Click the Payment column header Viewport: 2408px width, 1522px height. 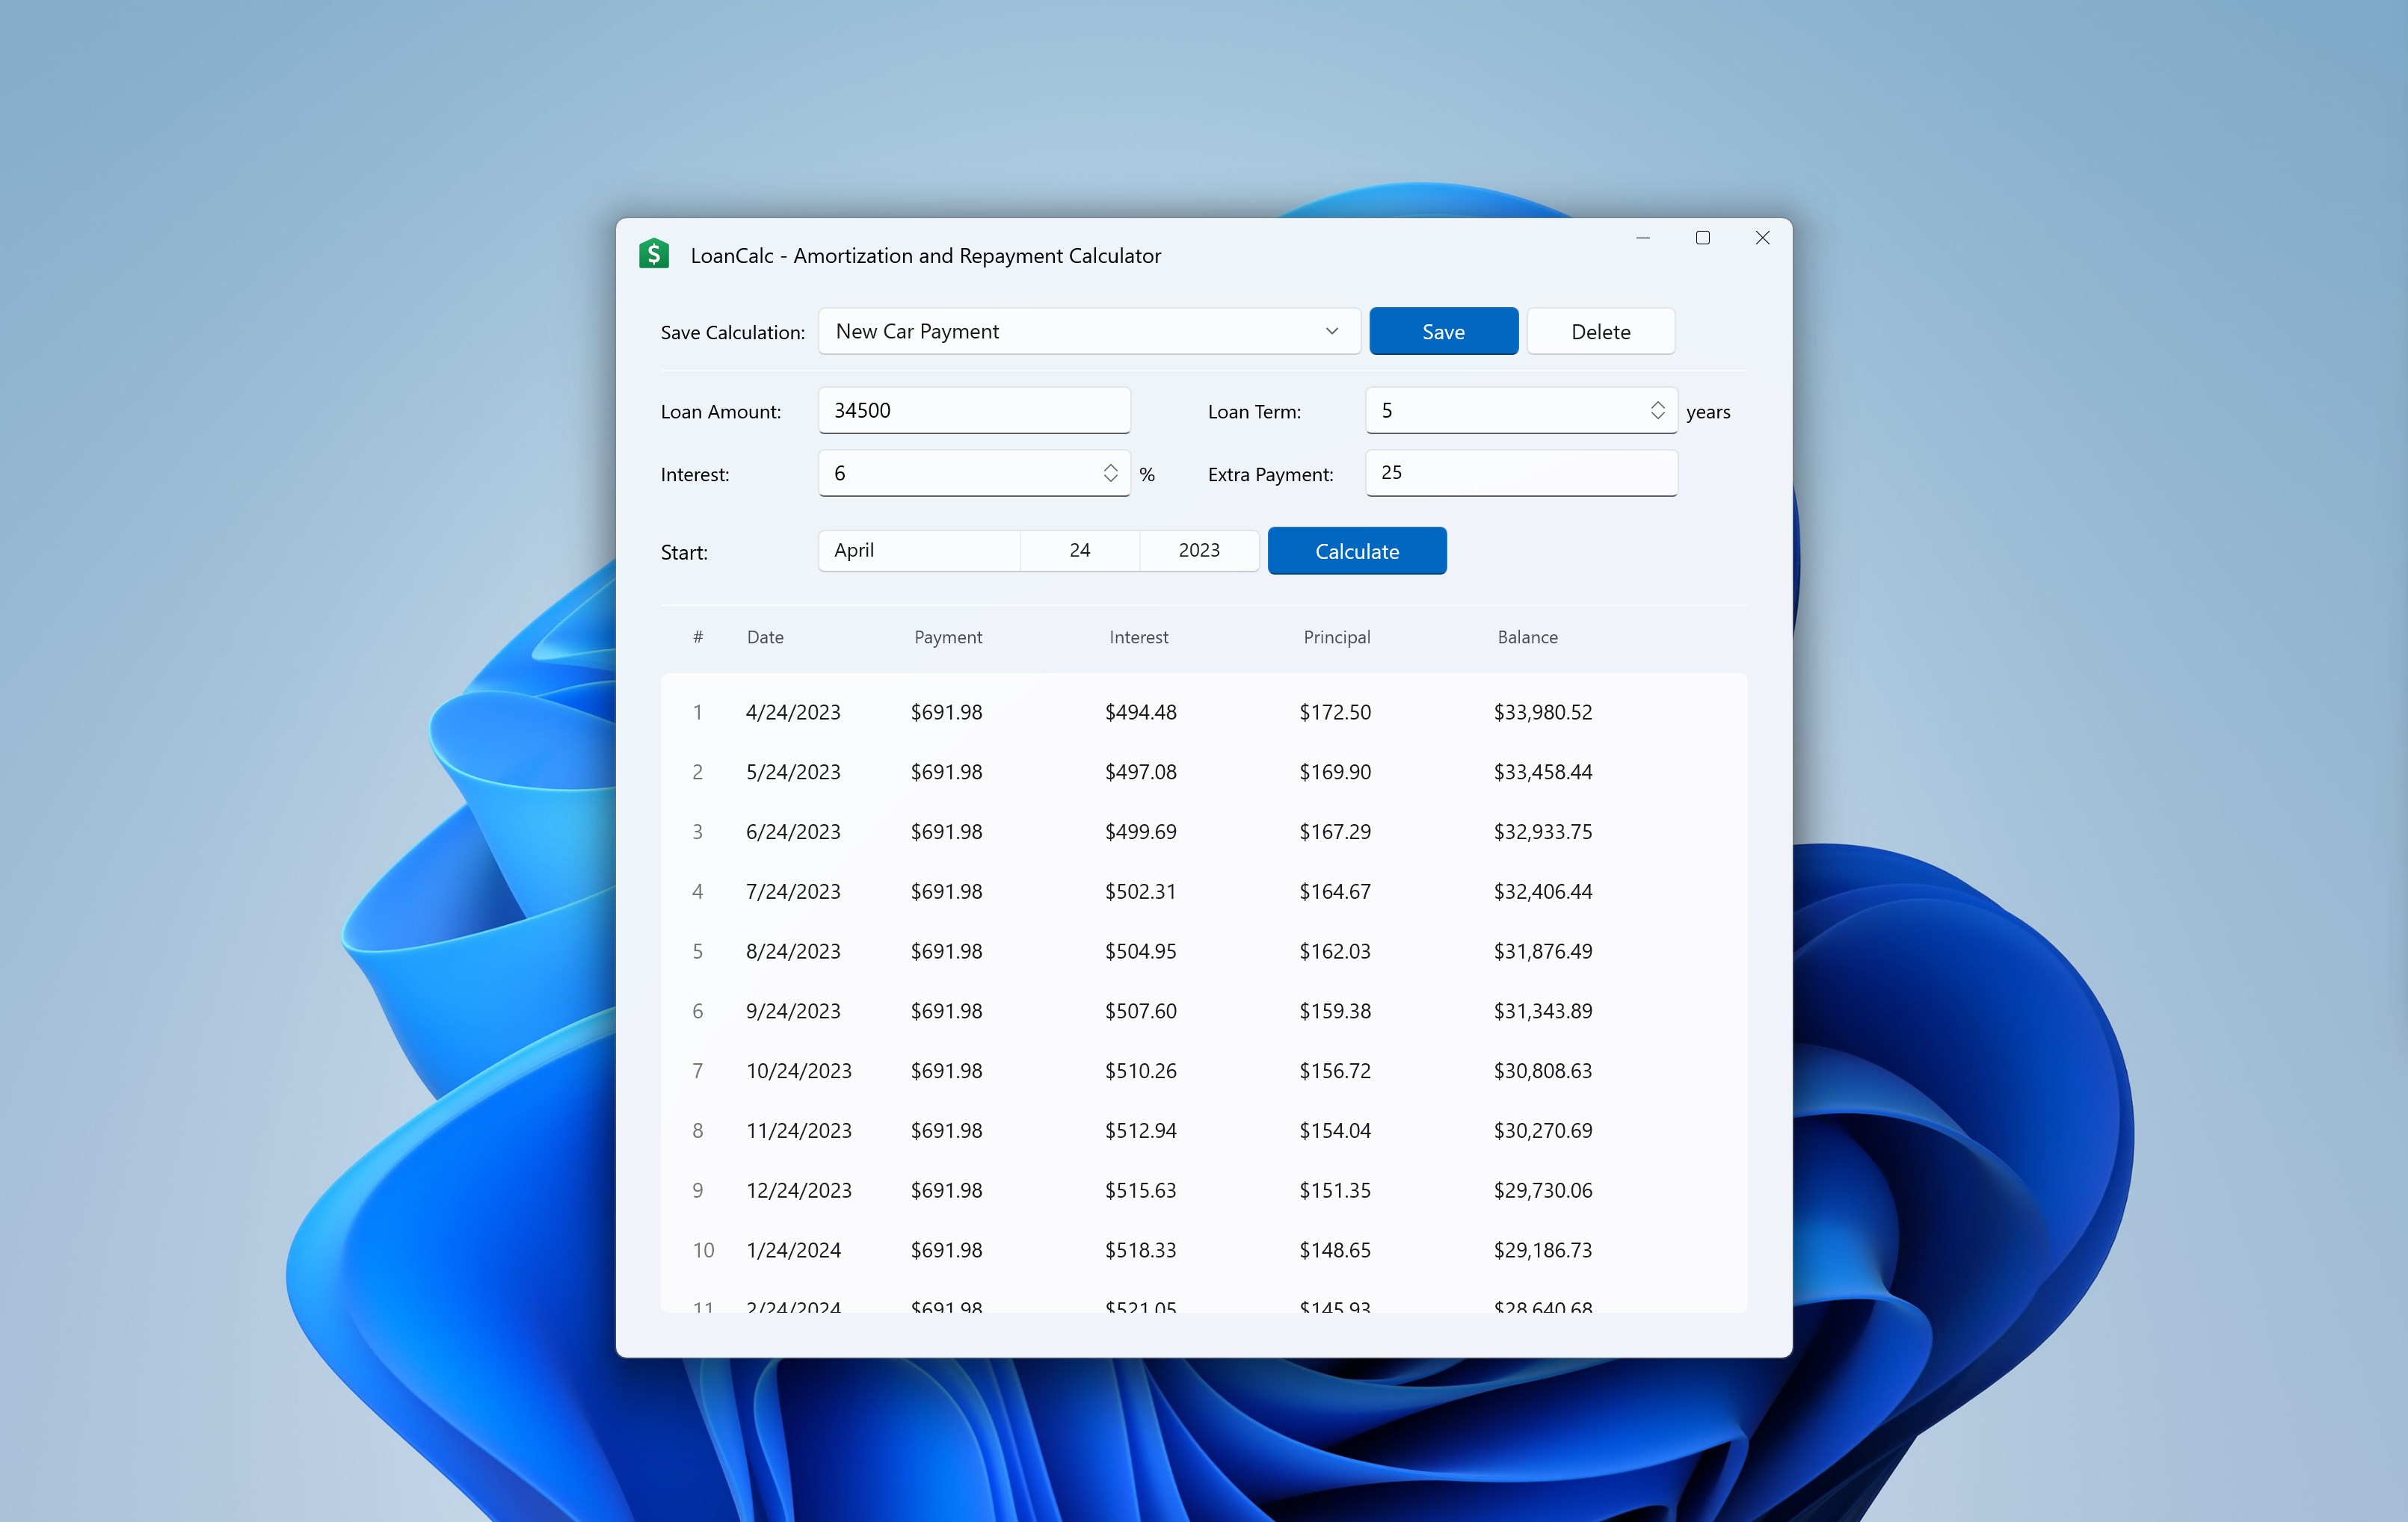947,637
